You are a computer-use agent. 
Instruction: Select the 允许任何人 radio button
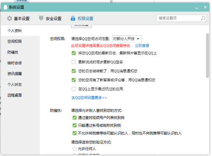pyautogui.click(x=75, y=149)
